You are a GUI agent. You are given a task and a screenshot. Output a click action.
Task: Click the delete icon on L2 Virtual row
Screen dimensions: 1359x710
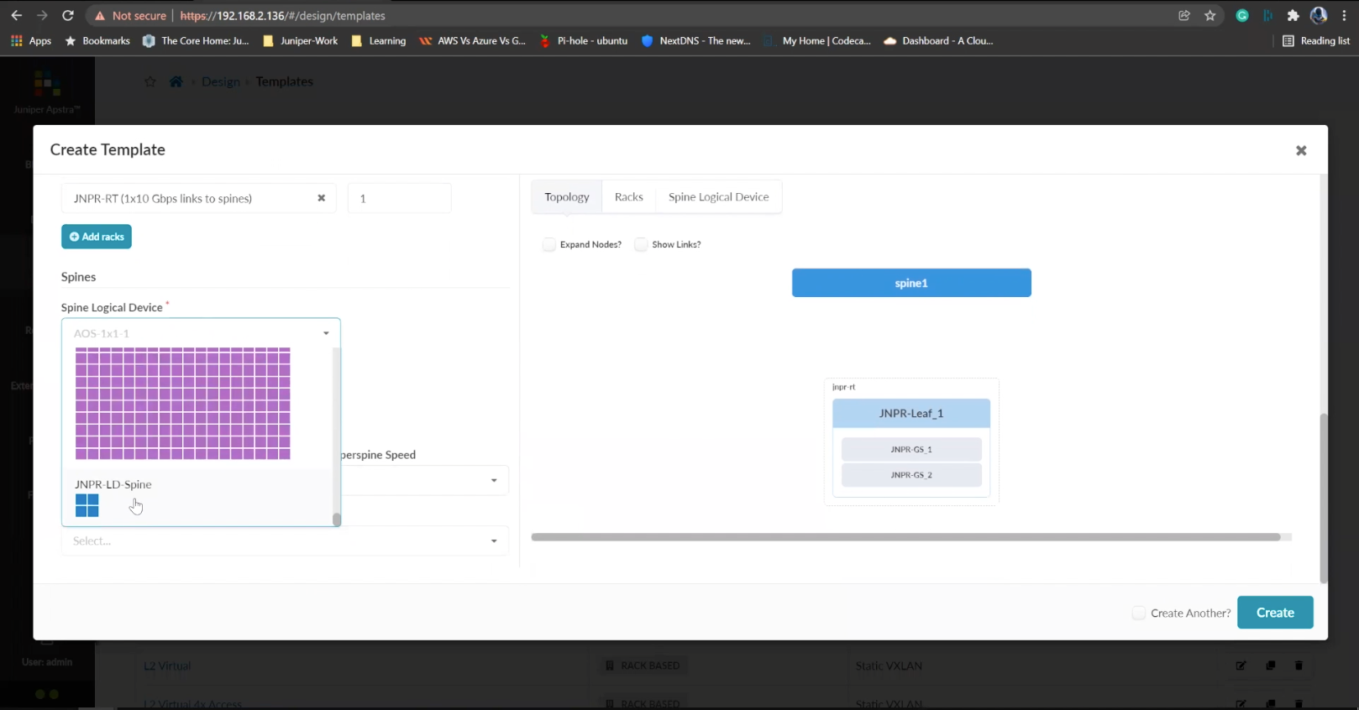click(x=1299, y=666)
